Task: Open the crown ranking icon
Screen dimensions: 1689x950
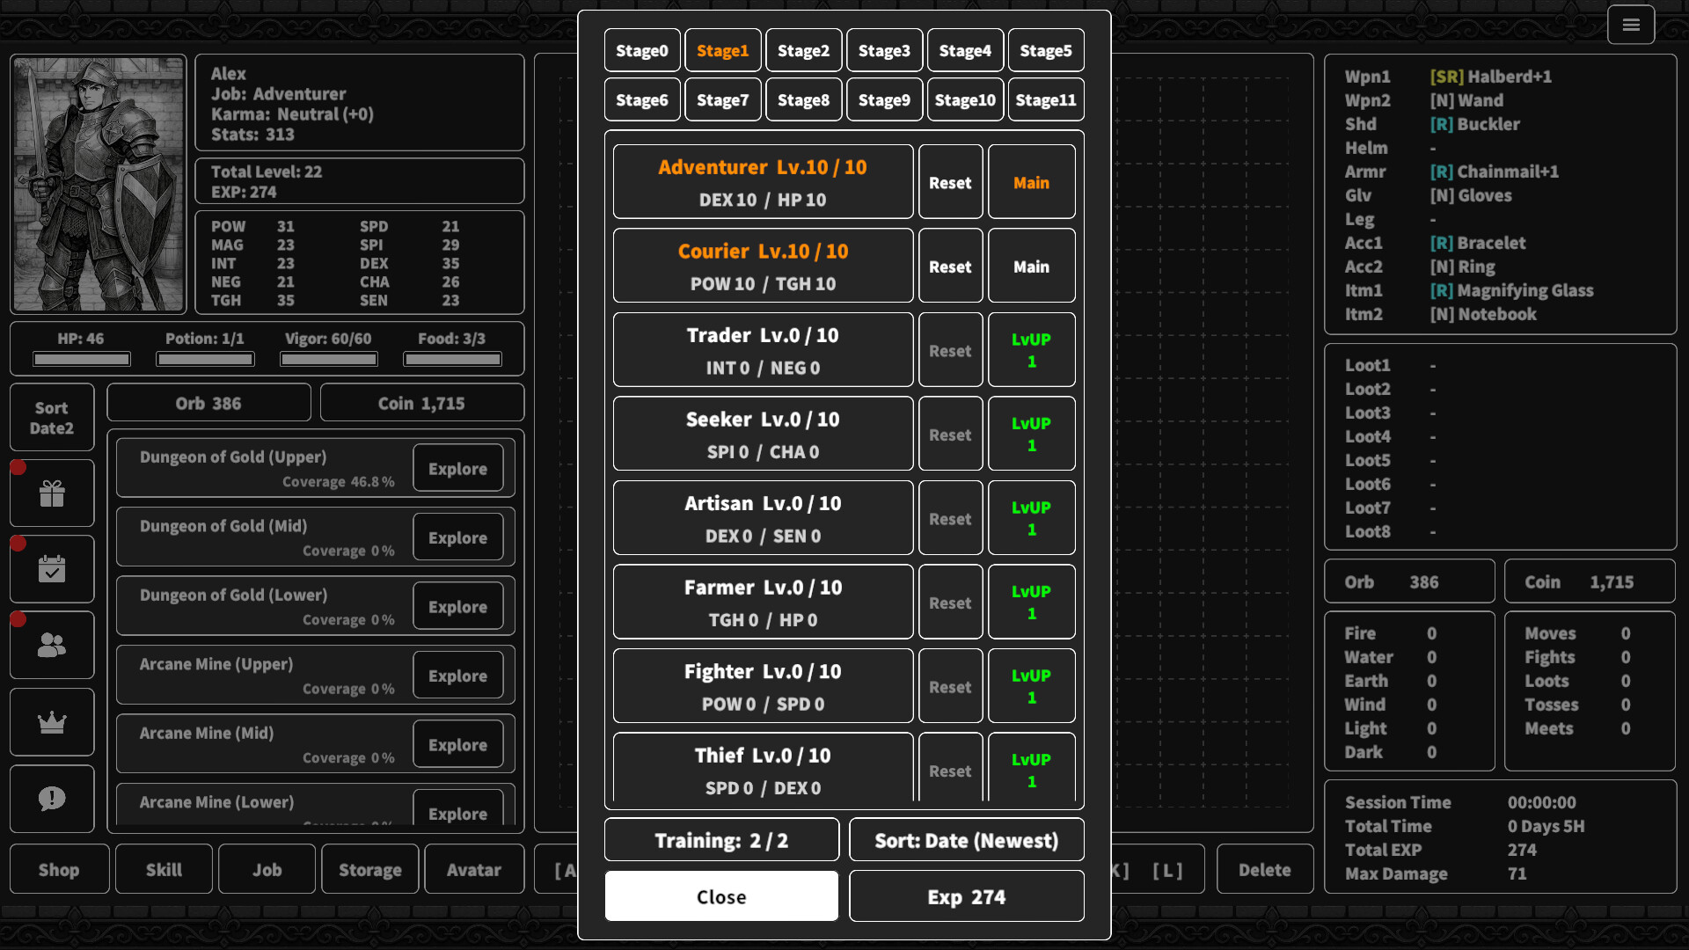Action: click(52, 722)
